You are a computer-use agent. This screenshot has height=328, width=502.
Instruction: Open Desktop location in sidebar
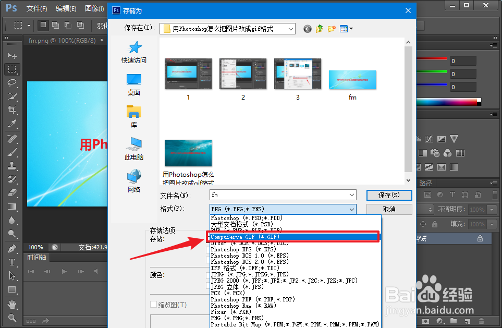click(134, 85)
